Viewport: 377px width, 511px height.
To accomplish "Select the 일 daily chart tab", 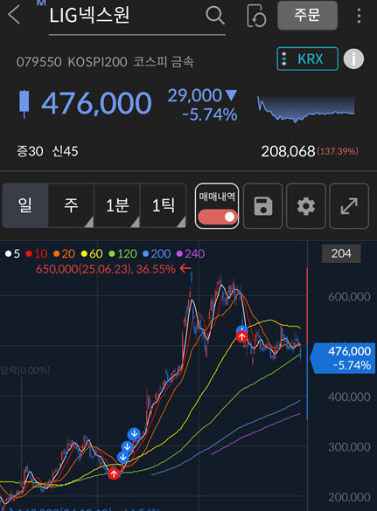I will tap(25, 205).
